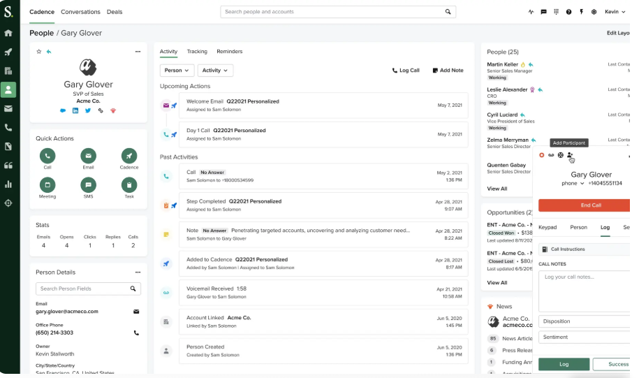Screen dimensions: 639x378
Task: Open the rocket Cadences icon in the sidebar
Action: (x=8, y=52)
